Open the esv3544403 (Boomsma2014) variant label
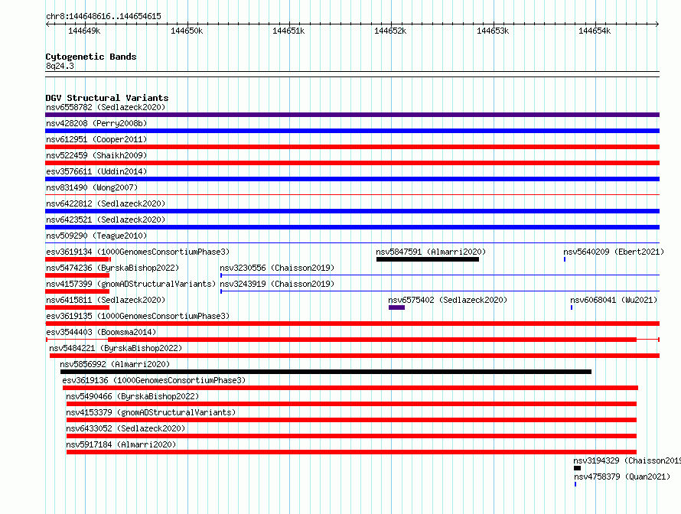Image resolution: width=681 pixels, height=514 pixels. (x=101, y=332)
